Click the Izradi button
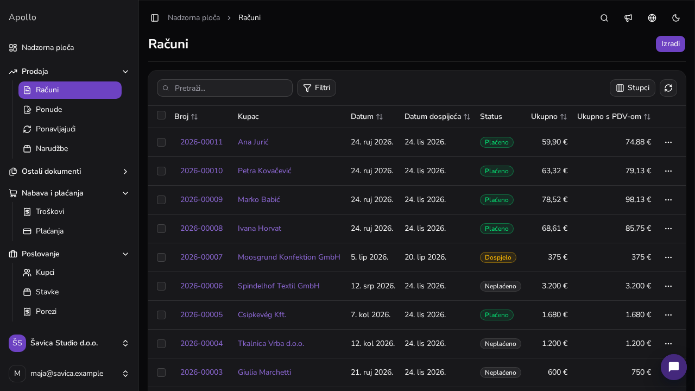This screenshot has width=695, height=391. coord(671,44)
